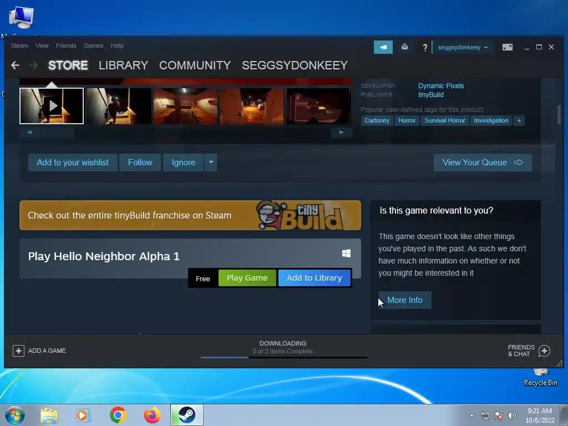
Task: Open the SEGGSYDONKEEY profile tab
Action: pos(295,65)
